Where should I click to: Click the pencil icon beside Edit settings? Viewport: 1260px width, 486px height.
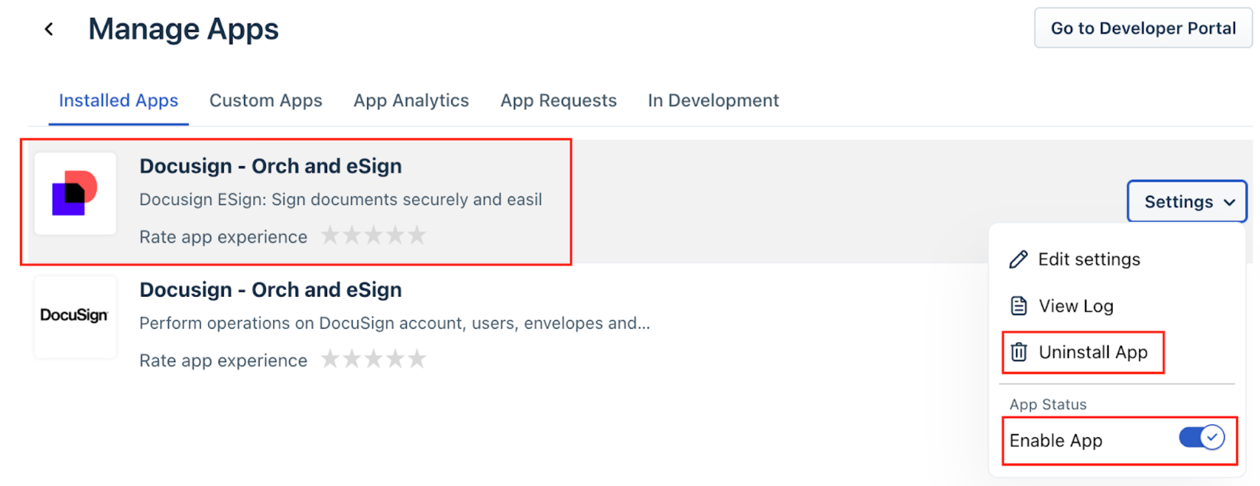coord(1018,259)
